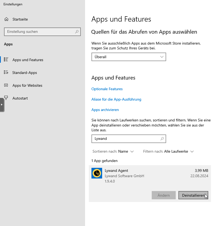
Task: Click the Autostart sidebar icon
Action: [6, 98]
